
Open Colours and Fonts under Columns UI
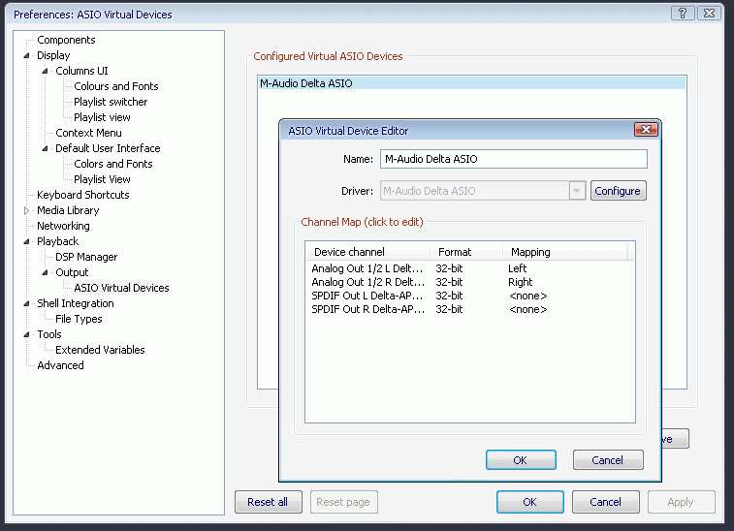click(116, 86)
